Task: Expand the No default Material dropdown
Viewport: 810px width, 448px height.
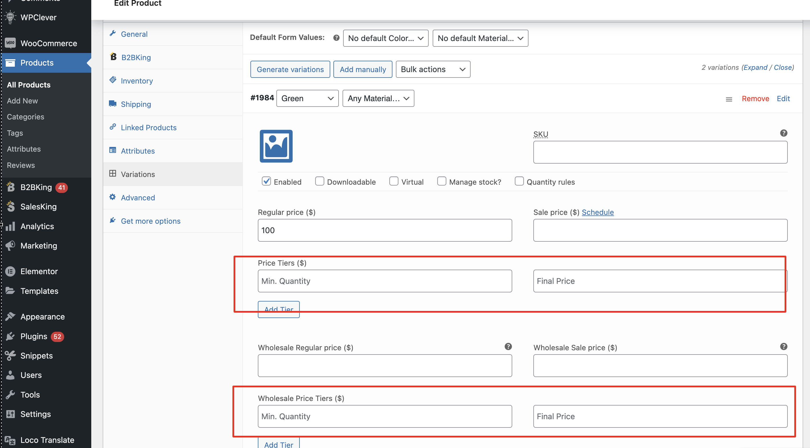Action: (480, 38)
